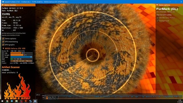This screenshot has height=103, width=183.
Task: Collapse the Demo monitor panel
Action: click(x=3, y=5)
